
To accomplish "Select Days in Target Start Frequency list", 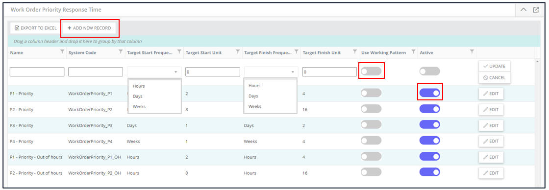I will tap(154, 96).
